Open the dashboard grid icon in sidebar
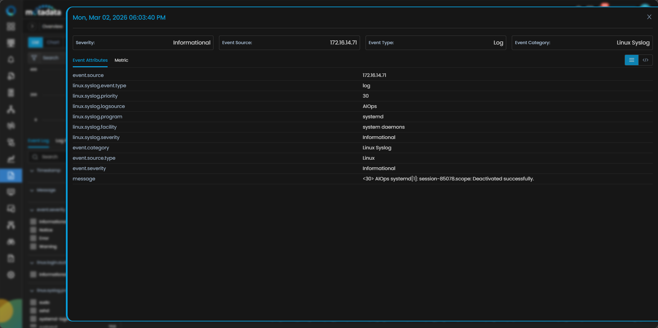Screen dimensions: 658x328 [x=11, y=27]
